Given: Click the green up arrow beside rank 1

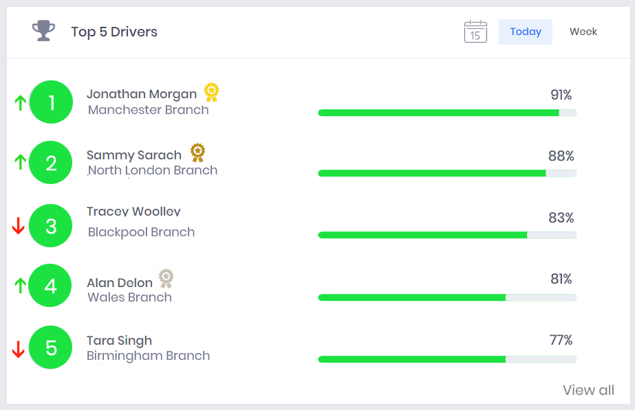Looking at the screenshot, I should [20, 103].
